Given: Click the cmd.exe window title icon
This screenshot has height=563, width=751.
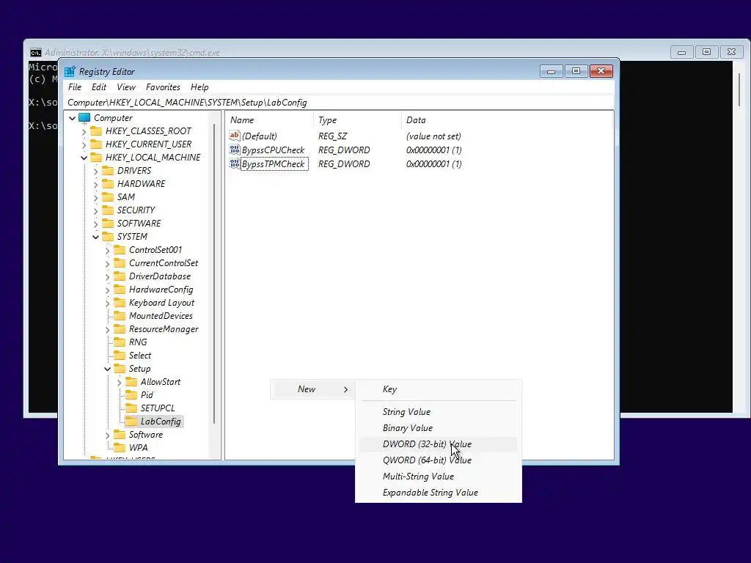Looking at the screenshot, I should (35, 52).
